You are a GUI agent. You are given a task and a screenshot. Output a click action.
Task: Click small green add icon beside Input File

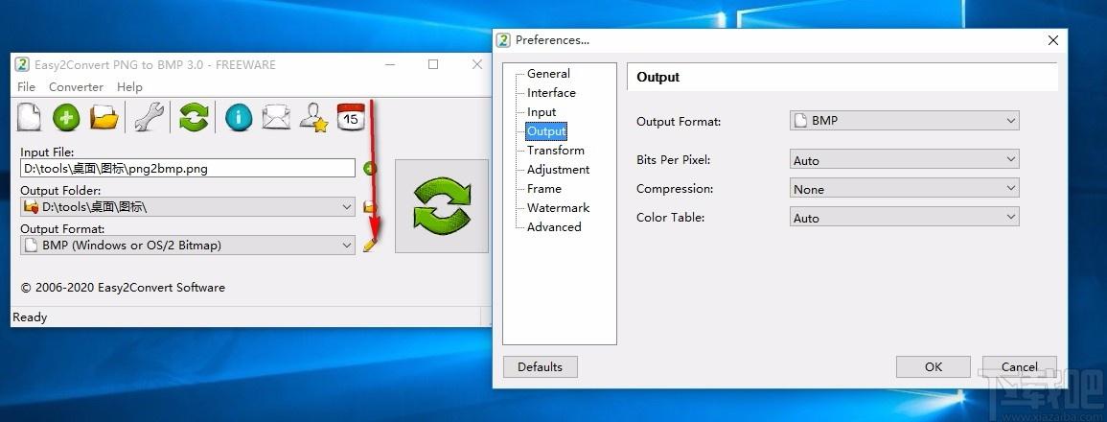pyautogui.click(x=369, y=169)
